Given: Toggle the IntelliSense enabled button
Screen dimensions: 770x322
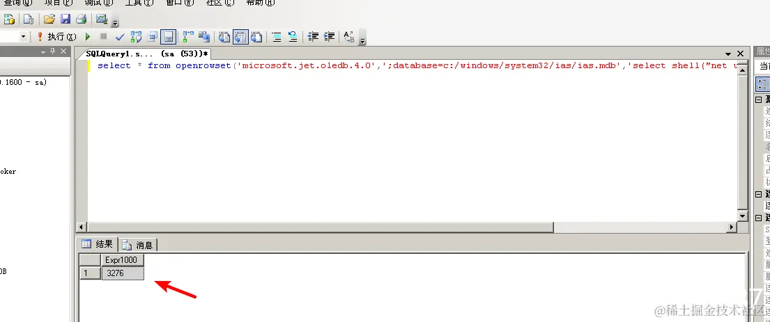Looking at the screenshot, I should coord(169,37).
